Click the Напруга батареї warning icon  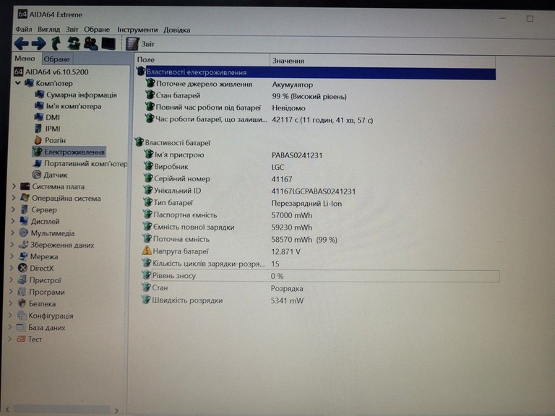point(147,251)
